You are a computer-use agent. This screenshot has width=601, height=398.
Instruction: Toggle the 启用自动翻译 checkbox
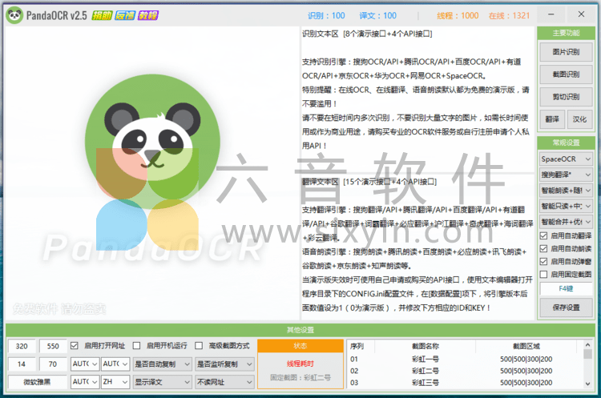tap(543, 235)
